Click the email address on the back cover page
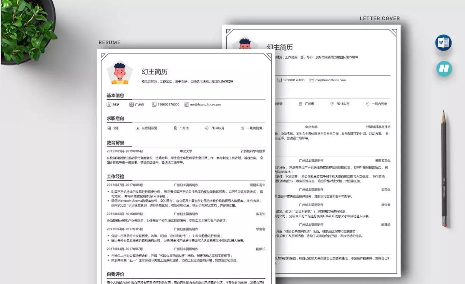Screen dimensions: 465x284 330,80
